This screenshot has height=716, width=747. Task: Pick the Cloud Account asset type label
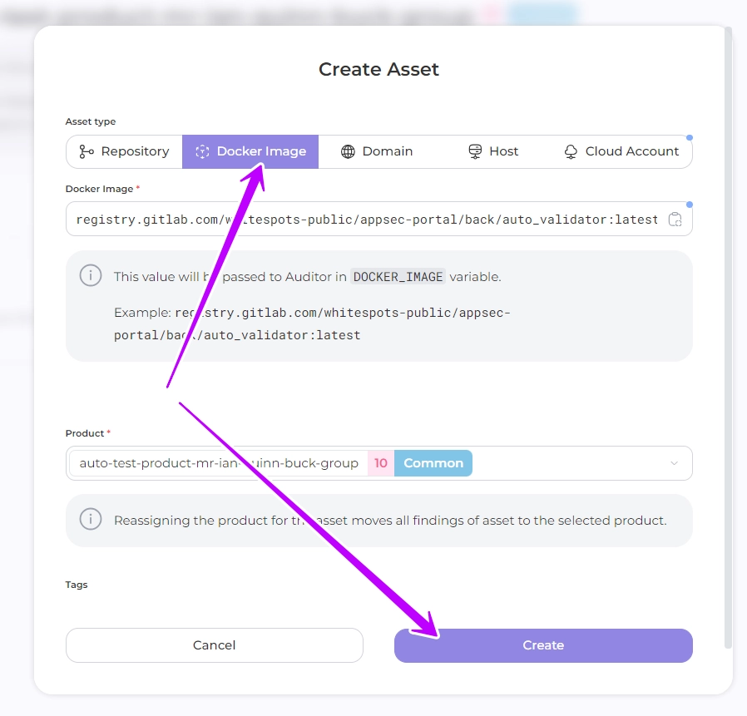[x=632, y=151]
